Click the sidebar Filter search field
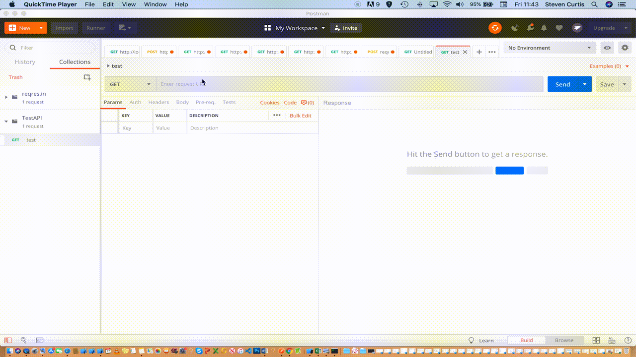Image resolution: width=636 pixels, height=357 pixels. click(x=50, y=48)
